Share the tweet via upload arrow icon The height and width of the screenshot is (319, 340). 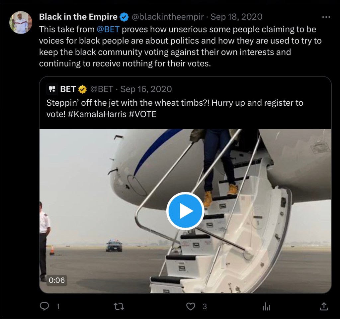(x=324, y=306)
